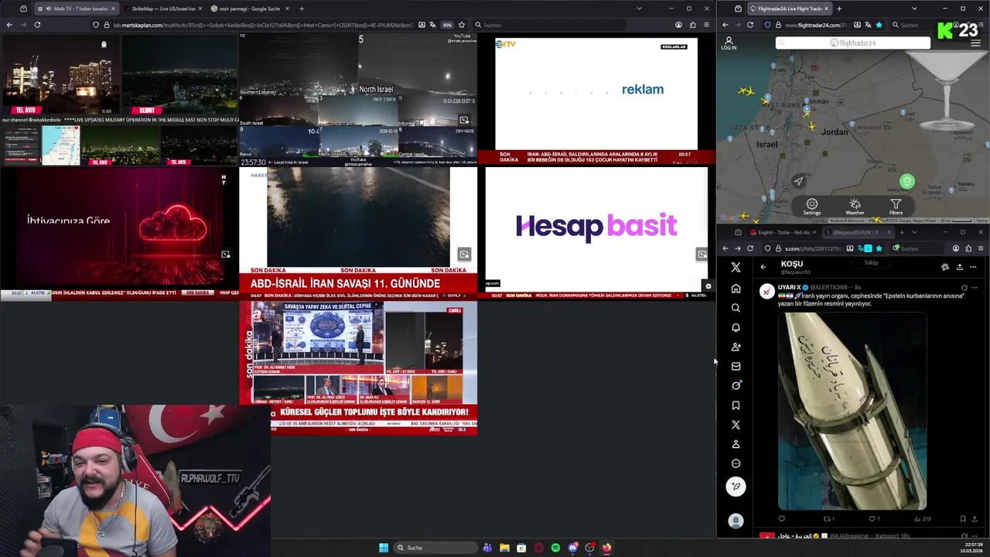This screenshot has width=990, height=557.
Task: Open X Bookmarks sidebar icon
Action: (736, 405)
